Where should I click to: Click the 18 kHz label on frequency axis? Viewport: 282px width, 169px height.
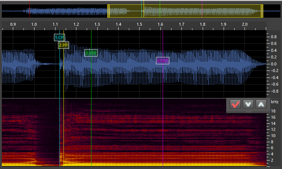tap(273, 111)
